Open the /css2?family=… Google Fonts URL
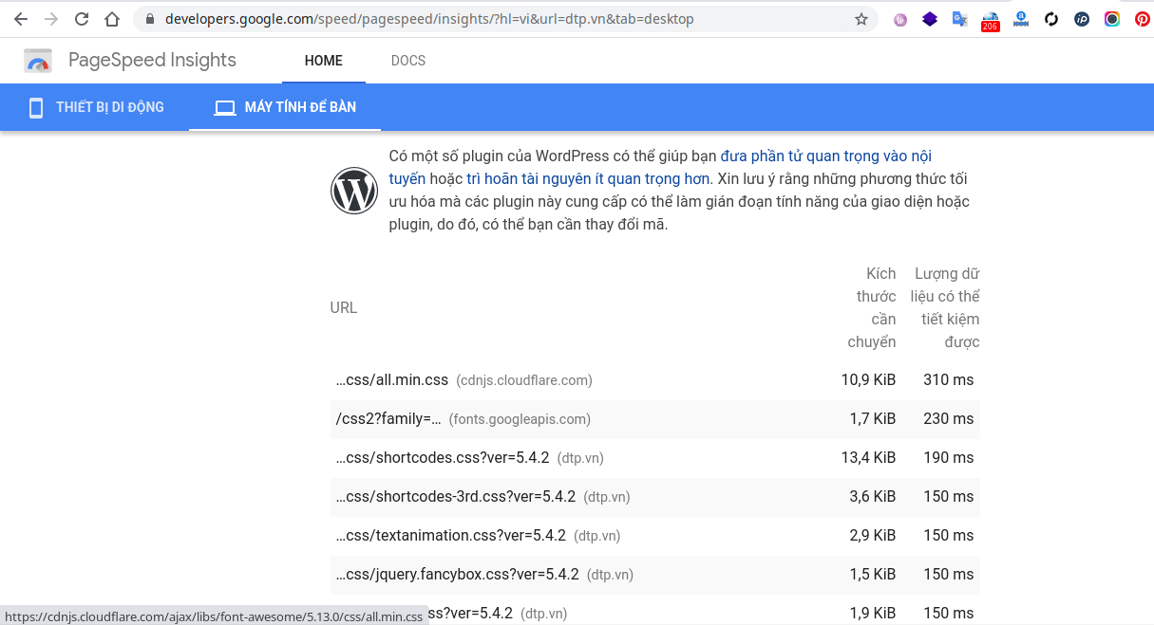 click(x=388, y=418)
